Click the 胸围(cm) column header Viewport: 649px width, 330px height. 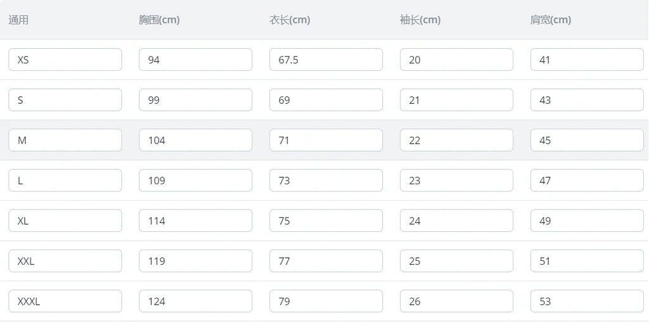click(x=159, y=20)
